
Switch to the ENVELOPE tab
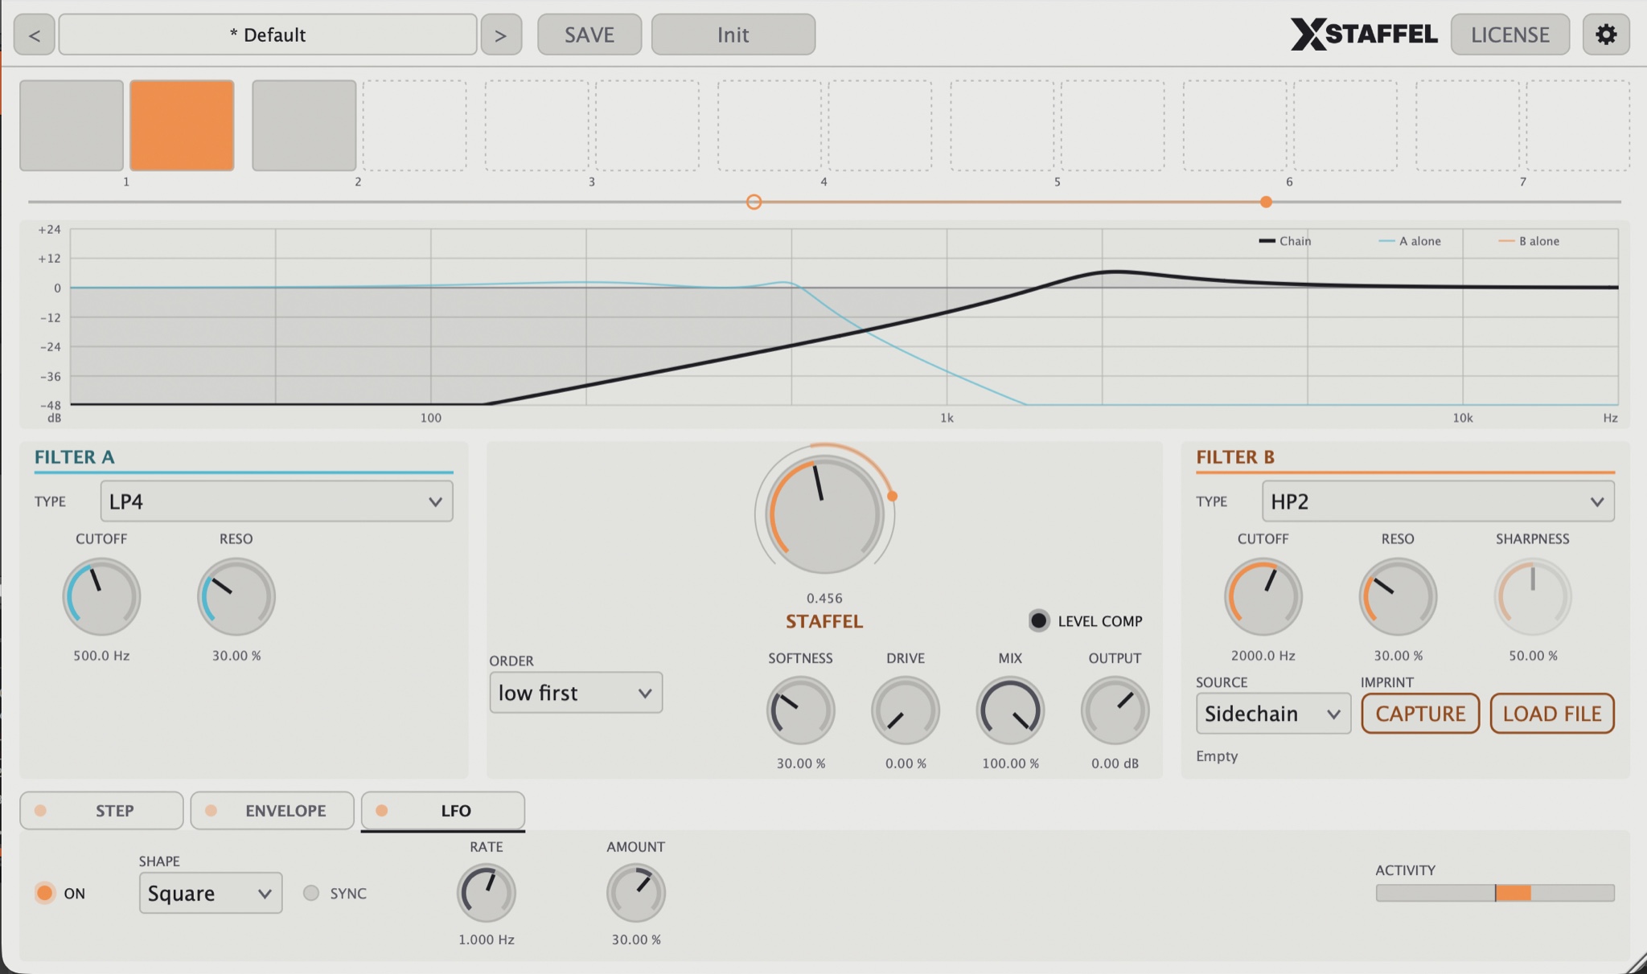click(273, 810)
